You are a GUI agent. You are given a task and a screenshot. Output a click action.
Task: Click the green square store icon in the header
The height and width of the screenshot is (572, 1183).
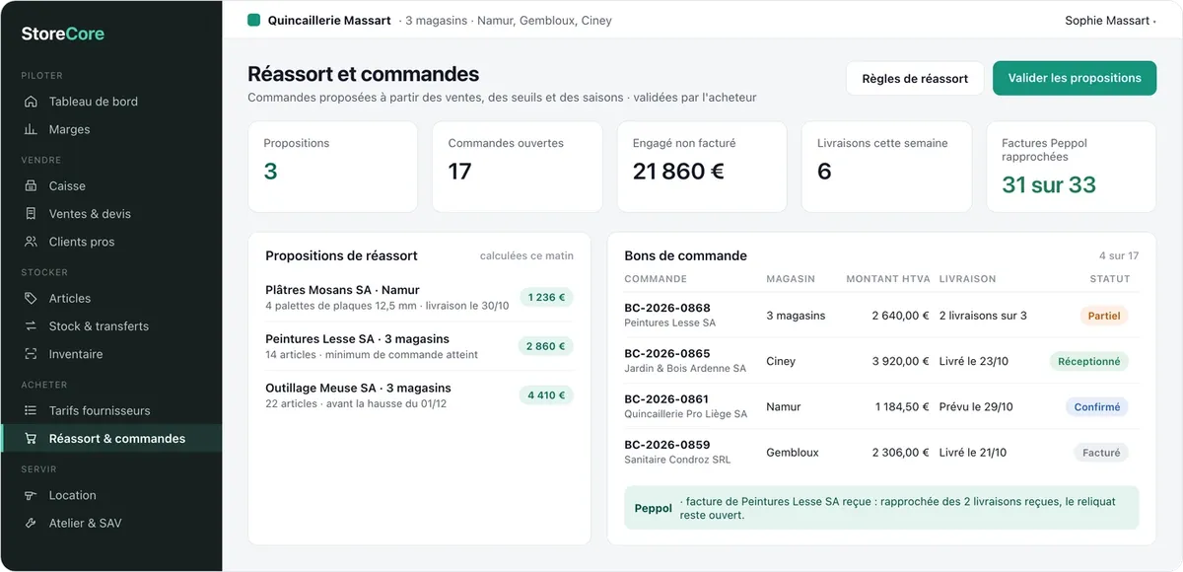click(x=253, y=20)
